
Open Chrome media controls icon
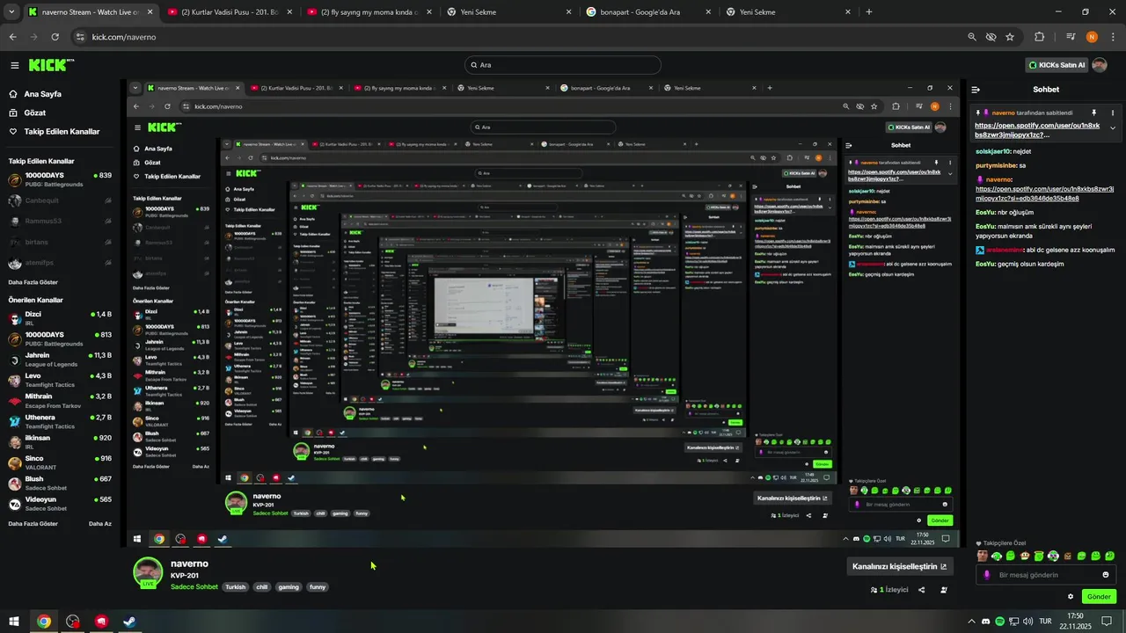pyautogui.click(x=1071, y=37)
